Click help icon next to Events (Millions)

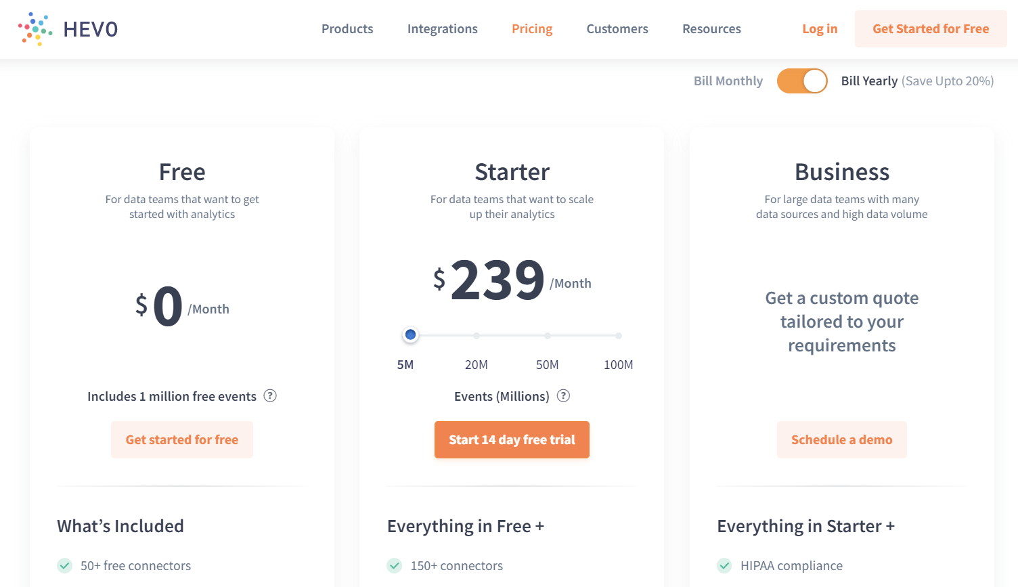563,396
